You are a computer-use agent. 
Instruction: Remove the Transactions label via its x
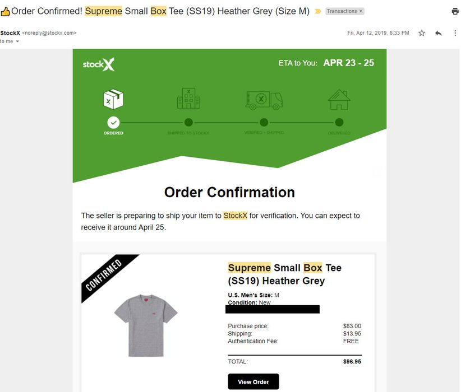point(361,11)
